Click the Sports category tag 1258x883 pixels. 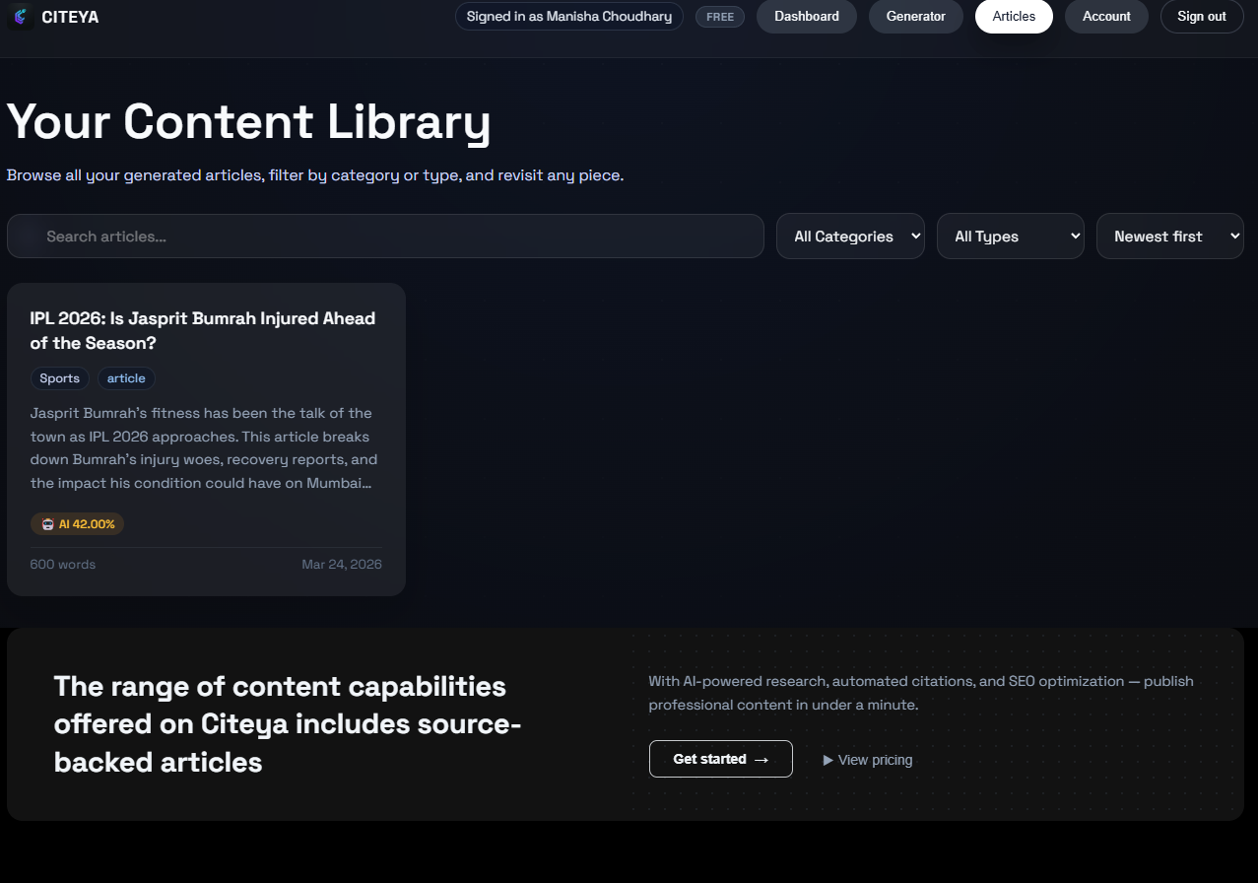click(x=60, y=378)
